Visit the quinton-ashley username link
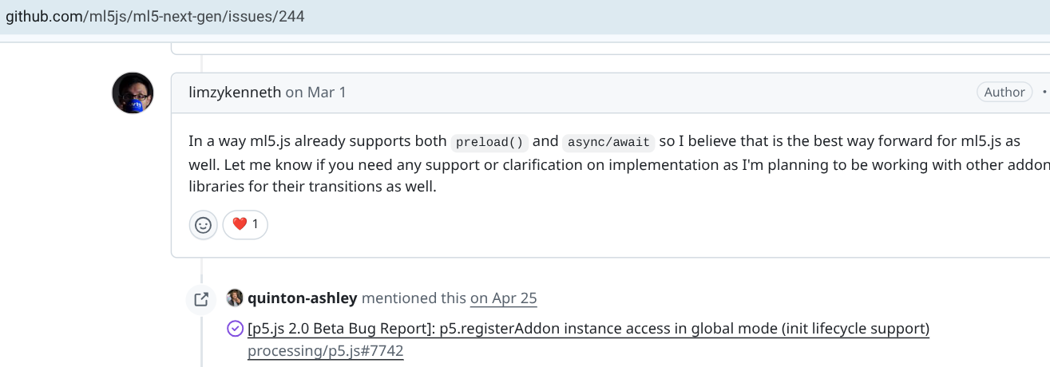The height and width of the screenshot is (367, 1050). coord(303,298)
